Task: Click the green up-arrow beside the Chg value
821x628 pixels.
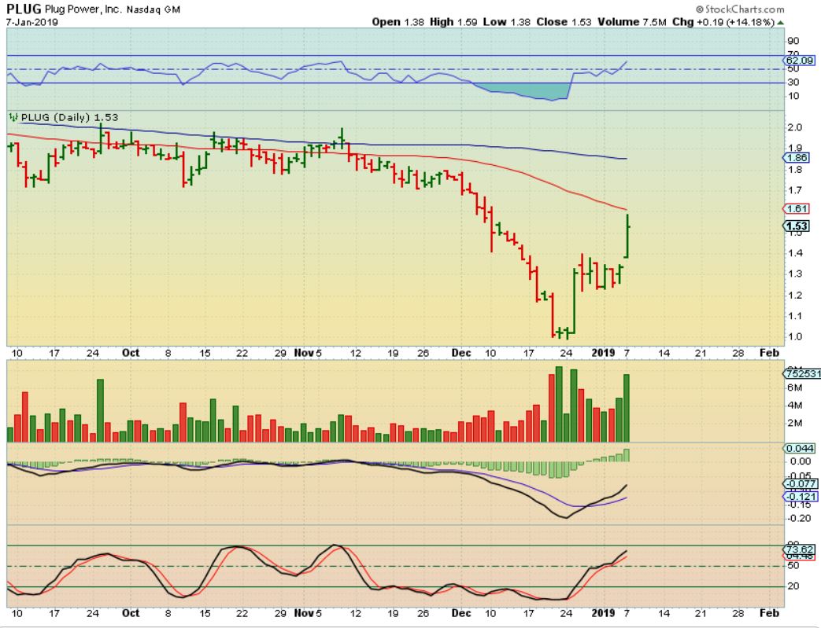Action: click(x=781, y=23)
